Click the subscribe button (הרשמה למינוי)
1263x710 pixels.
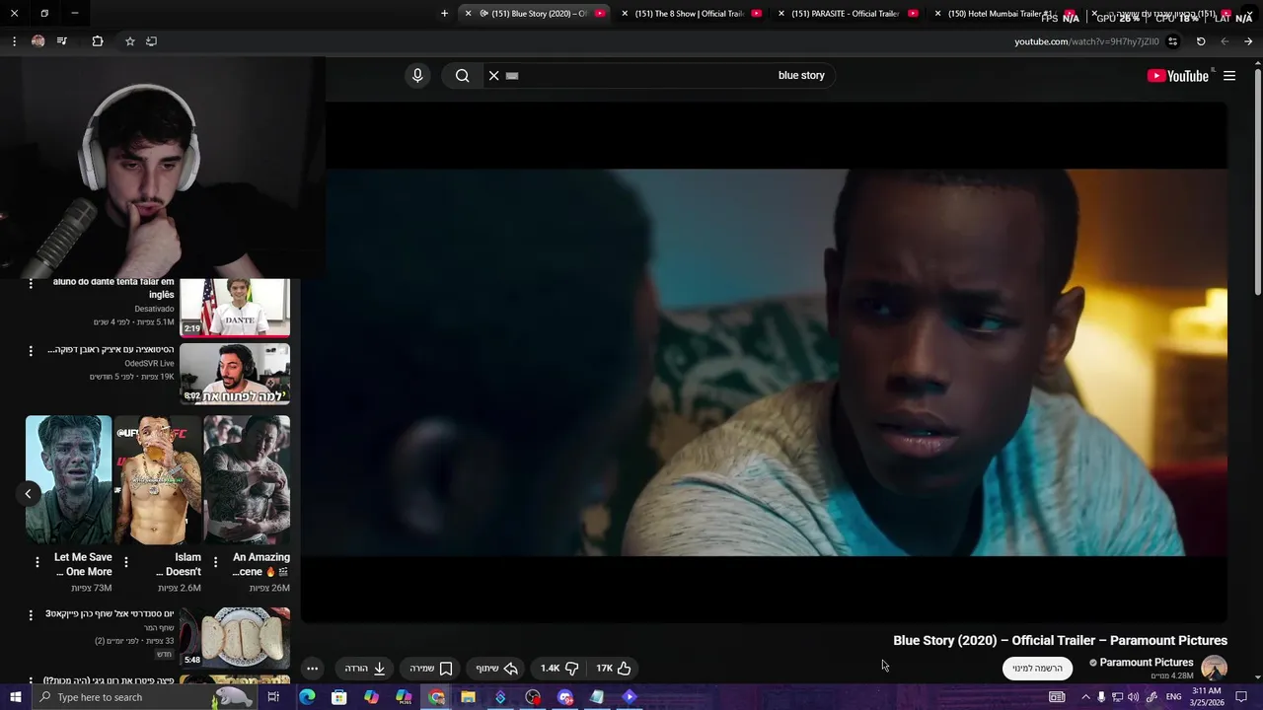(x=1037, y=668)
